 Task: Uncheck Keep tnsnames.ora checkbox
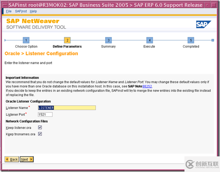pos(40,134)
